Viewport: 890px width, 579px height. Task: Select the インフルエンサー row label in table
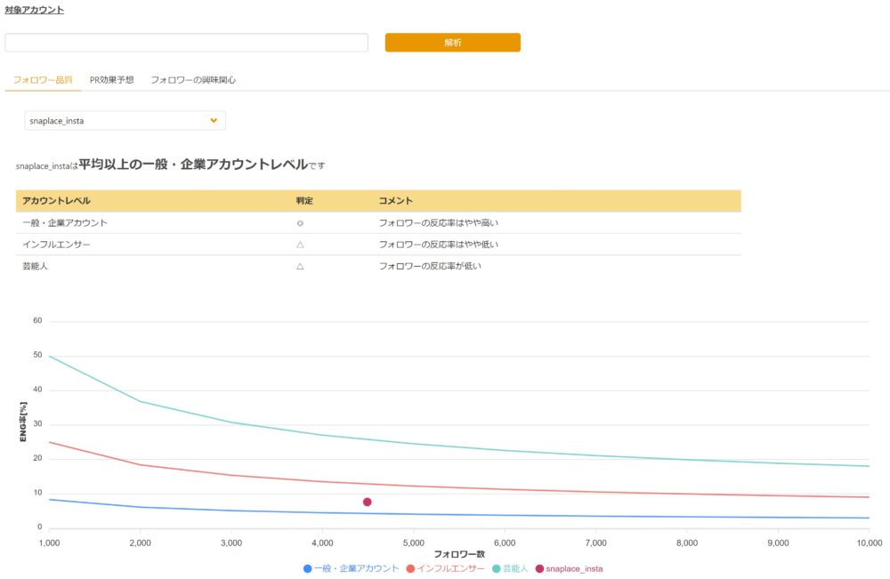[x=56, y=245]
